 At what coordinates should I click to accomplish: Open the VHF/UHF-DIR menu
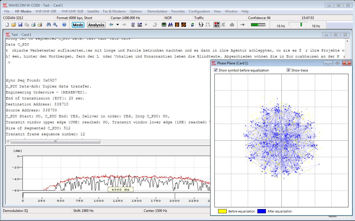pyautogui.click(x=46, y=11)
